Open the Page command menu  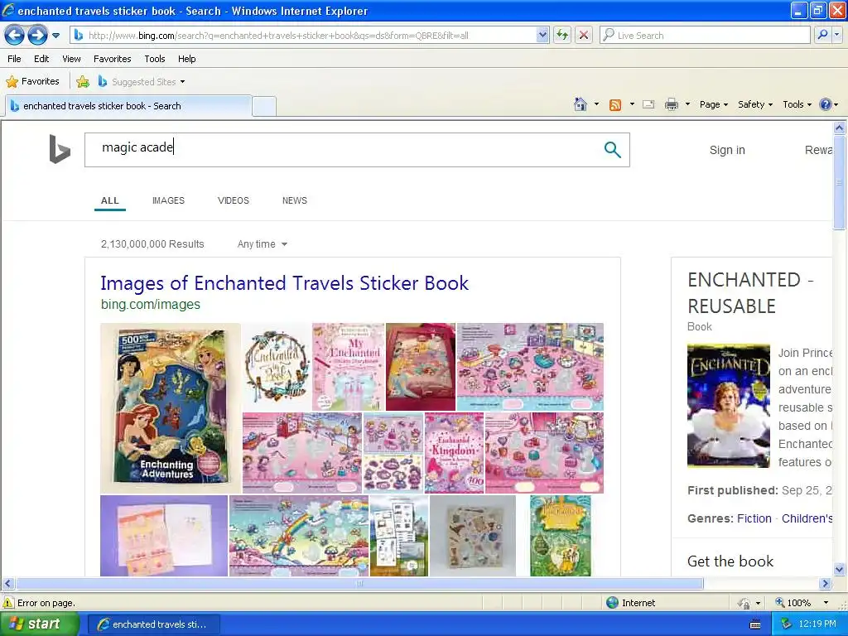(x=713, y=104)
